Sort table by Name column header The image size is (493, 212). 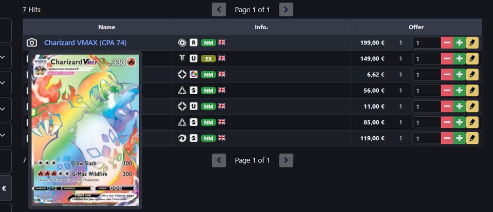(107, 27)
